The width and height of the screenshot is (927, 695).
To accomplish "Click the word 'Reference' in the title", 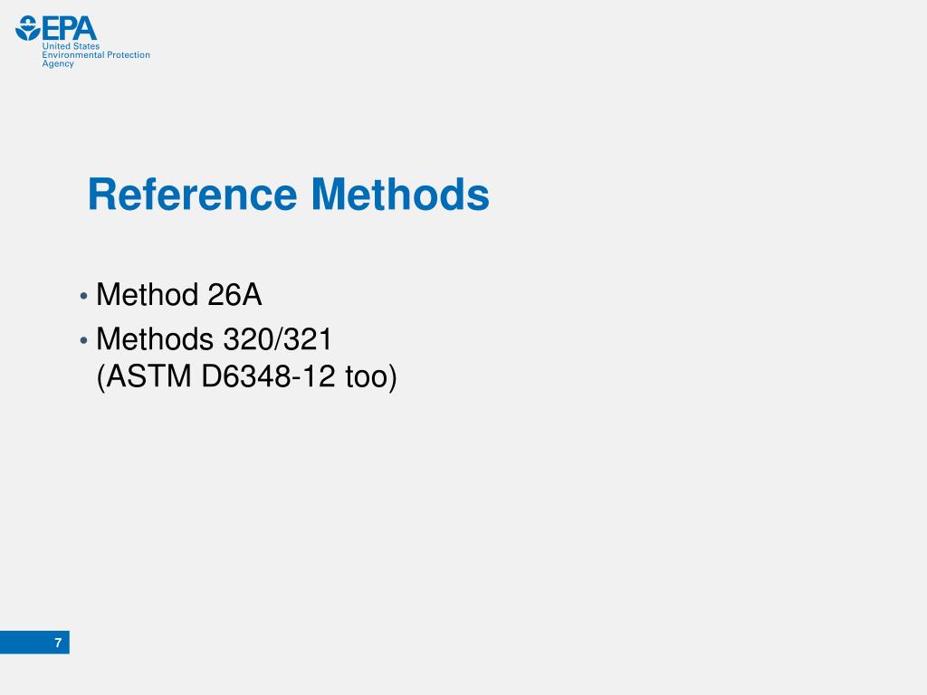I will (192, 195).
